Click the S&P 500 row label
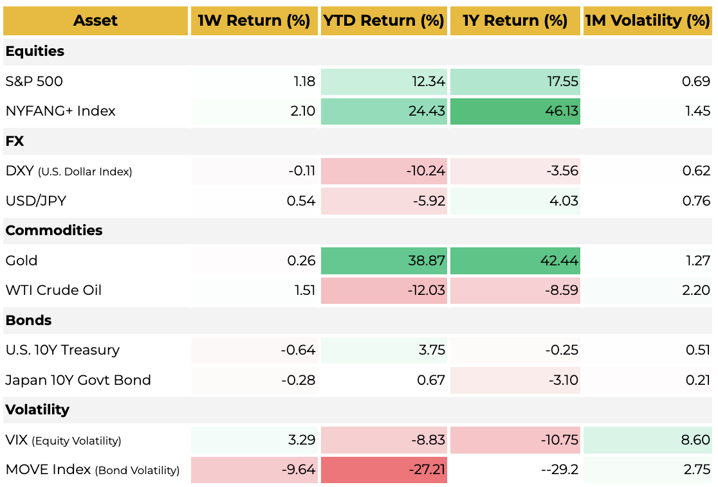The height and width of the screenshot is (487, 718). tap(34, 82)
